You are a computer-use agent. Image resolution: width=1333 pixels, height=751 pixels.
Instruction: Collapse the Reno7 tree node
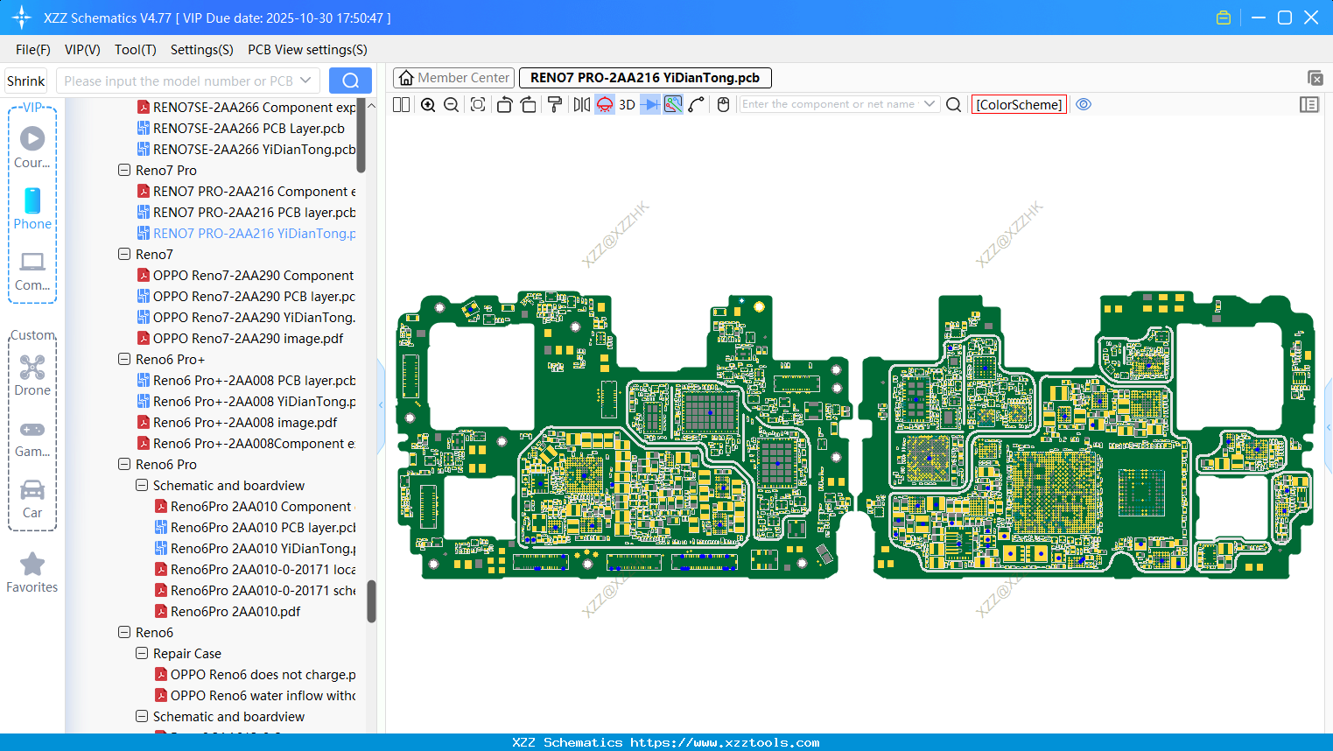124,255
